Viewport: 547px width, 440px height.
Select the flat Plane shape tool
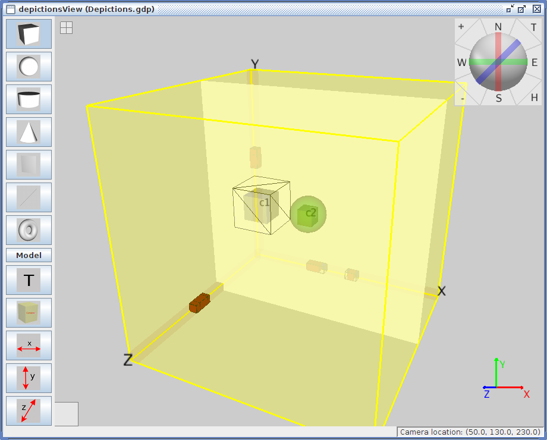click(x=29, y=165)
